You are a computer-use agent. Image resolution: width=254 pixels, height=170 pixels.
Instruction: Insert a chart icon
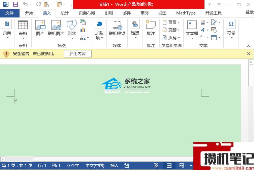(x=83, y=30)
